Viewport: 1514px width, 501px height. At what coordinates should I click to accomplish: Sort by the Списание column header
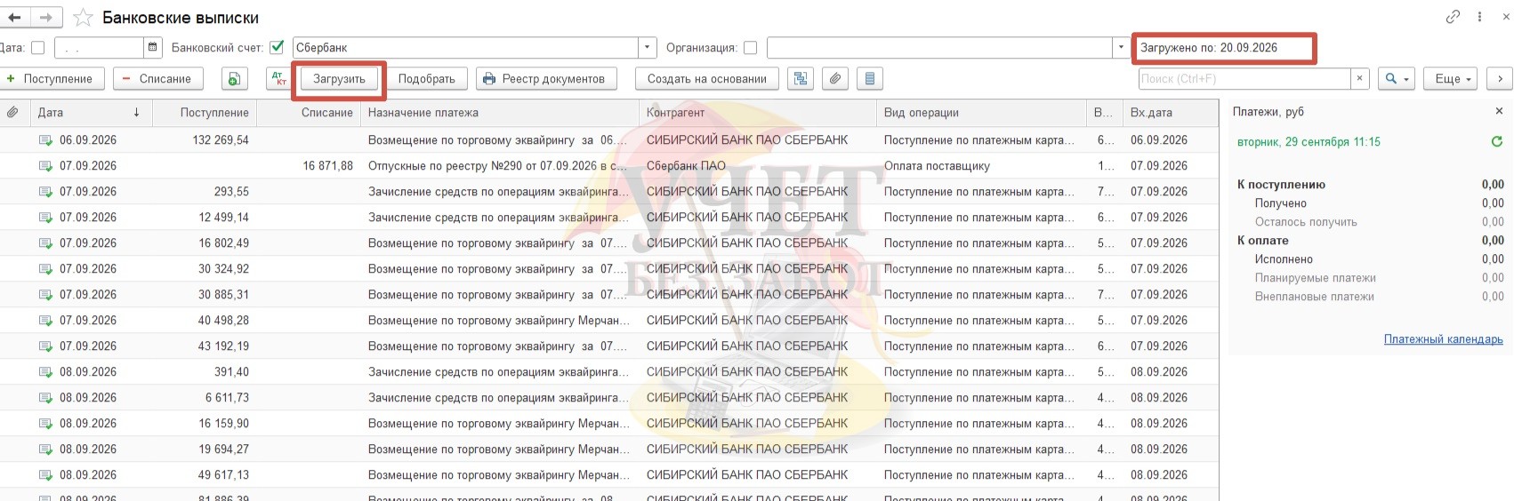point(310,113)
